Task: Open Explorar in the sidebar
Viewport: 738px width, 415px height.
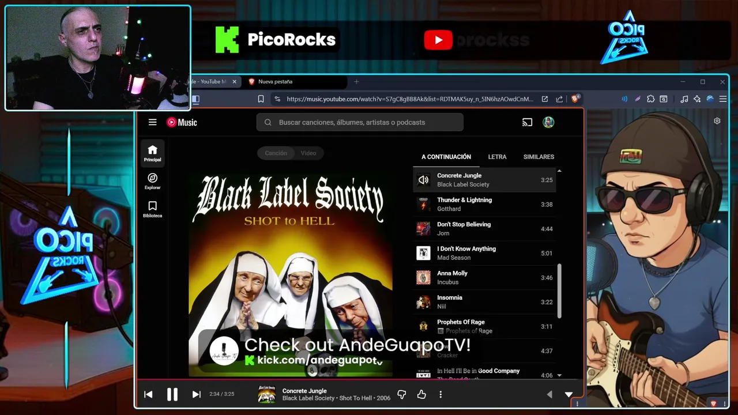Action: coord(152,182)
